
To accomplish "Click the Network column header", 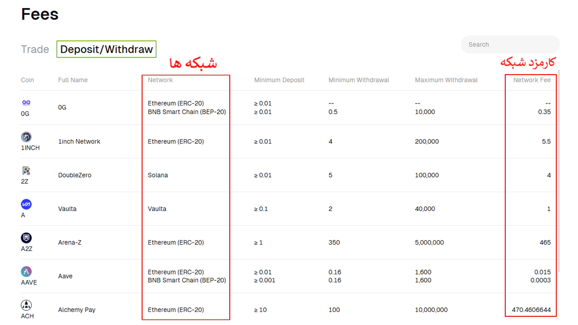I will pyautogui.click(x=160, y=80).
